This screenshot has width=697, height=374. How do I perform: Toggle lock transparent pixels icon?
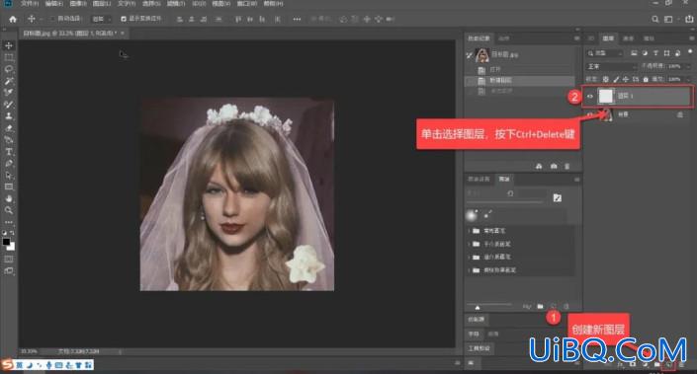pyautogui.click(x=605, y=79)
